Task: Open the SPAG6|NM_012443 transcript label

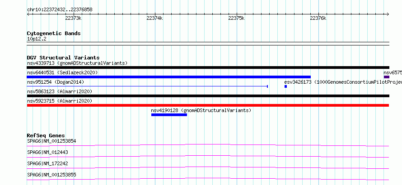Action: (x=47, y=152)
